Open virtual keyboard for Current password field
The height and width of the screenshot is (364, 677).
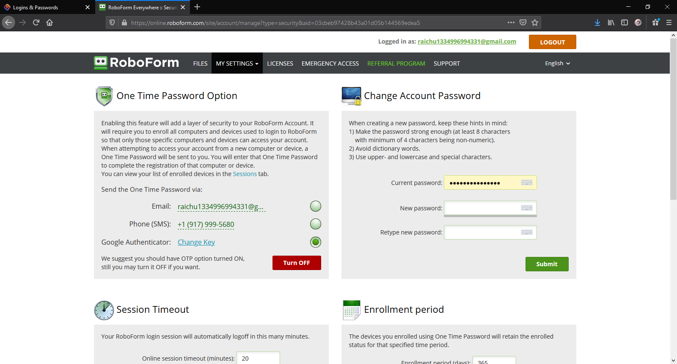(527, 182)
